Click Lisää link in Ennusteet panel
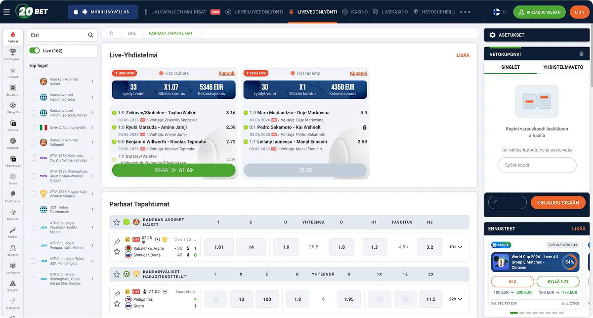Image resolution: width=593 pixels, height=318 pixels. pos(579,228)
